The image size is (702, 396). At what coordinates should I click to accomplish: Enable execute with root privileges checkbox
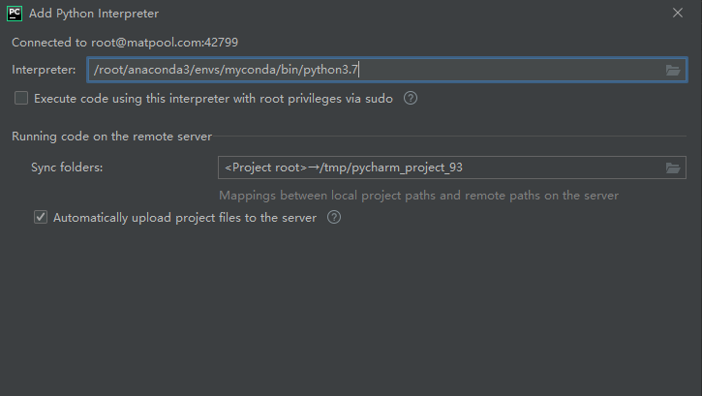tap(21, 98)
